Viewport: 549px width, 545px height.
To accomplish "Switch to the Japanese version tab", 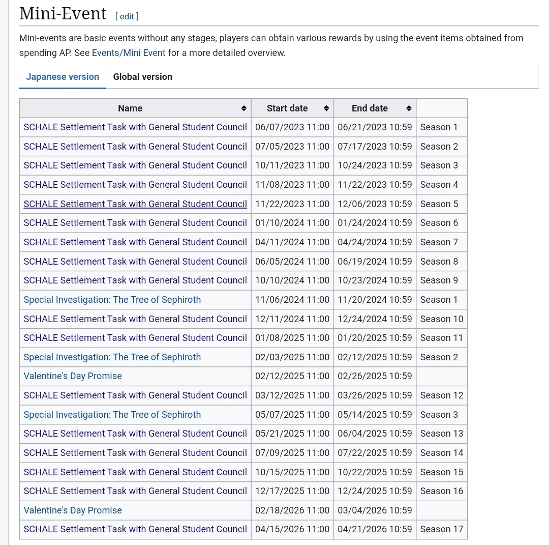I will 63,77.
